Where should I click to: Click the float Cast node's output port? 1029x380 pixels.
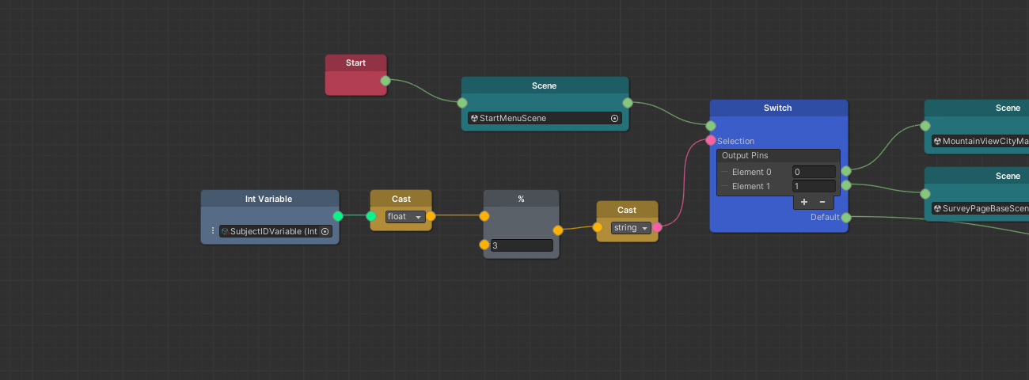pos(431,215)
